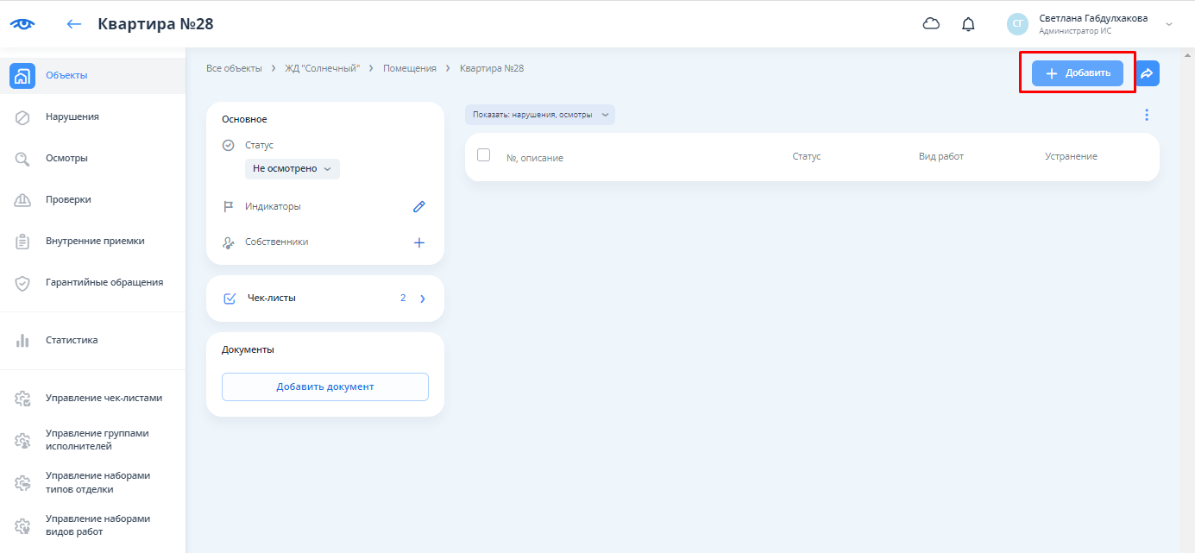Open the cloud sync icon in header
Viewport: 1195px width, 553px height.
931,24
